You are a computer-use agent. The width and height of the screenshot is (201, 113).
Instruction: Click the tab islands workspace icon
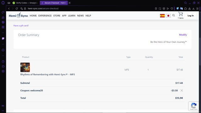click(9, 3)
